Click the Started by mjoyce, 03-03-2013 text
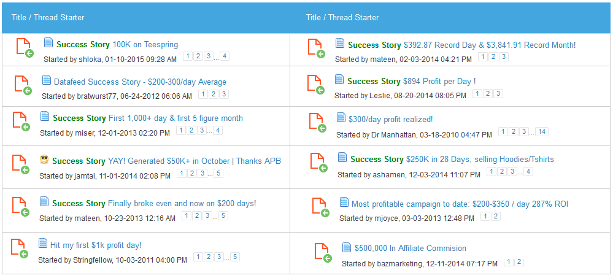 click(407, 218)
